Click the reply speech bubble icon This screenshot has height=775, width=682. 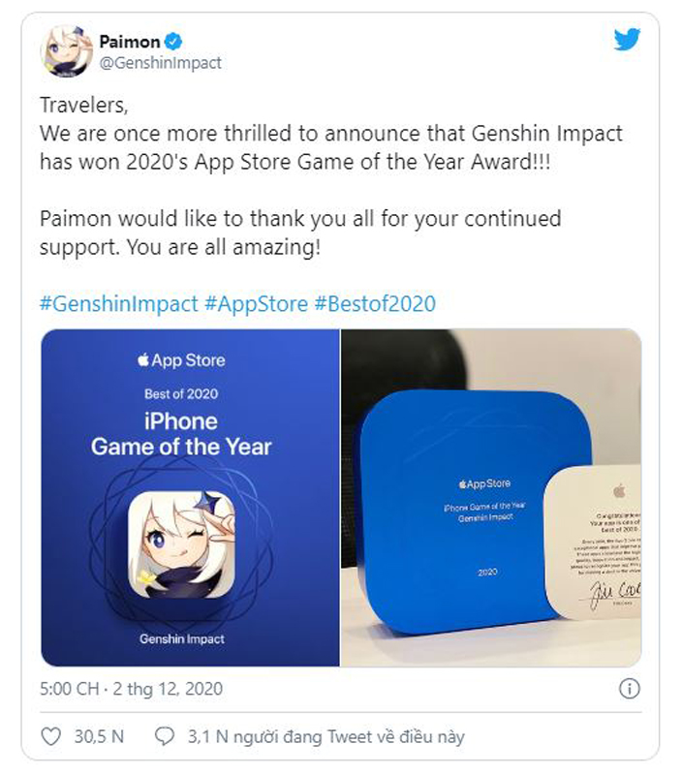[165, 736]
